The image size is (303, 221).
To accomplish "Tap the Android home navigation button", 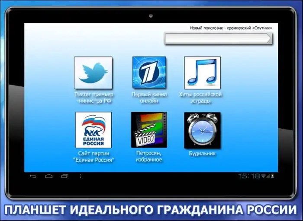I will (48, 176).
